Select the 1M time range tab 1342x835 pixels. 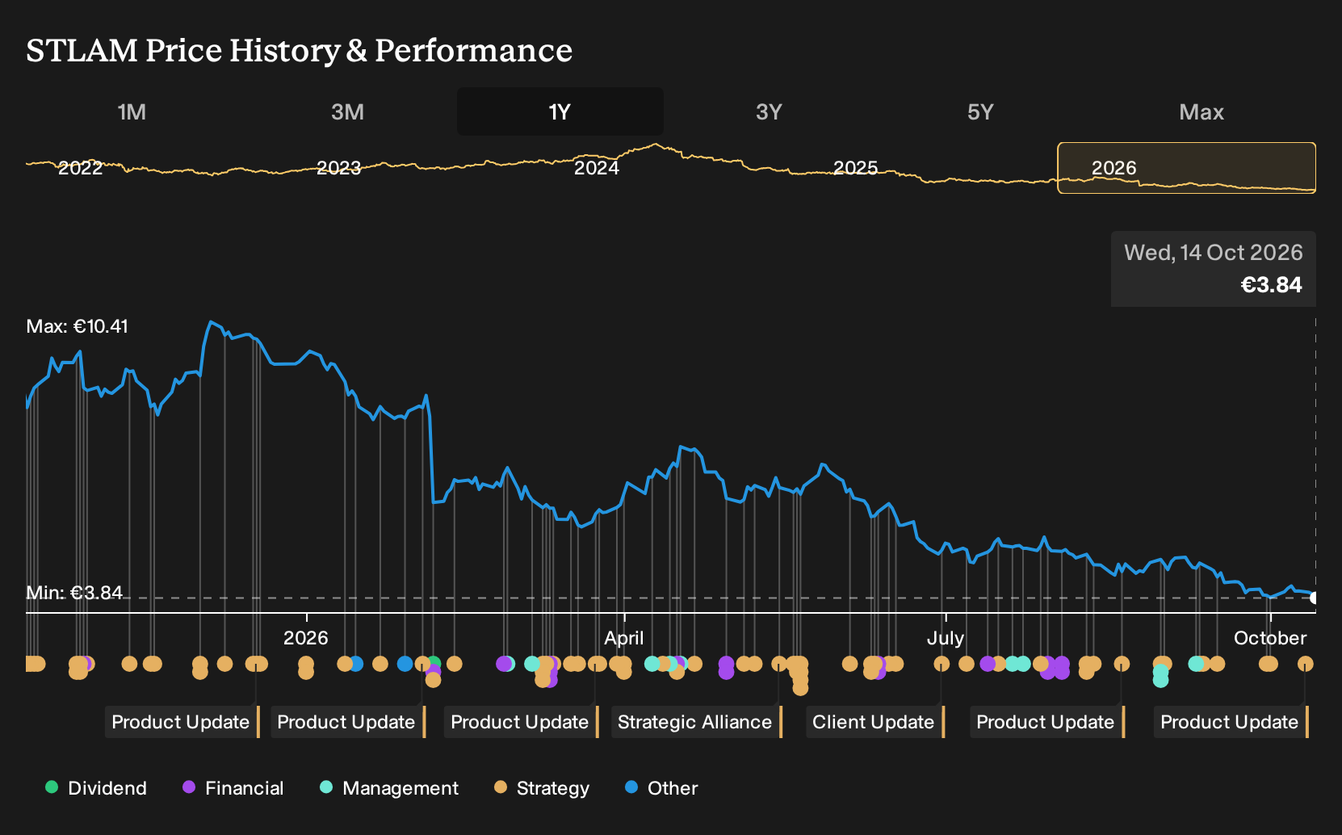click(x=132, y=111)
